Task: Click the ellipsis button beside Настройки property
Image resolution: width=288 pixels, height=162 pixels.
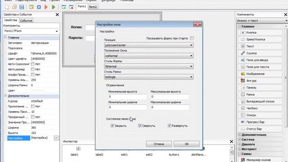Action: click(x=56, y=138)
